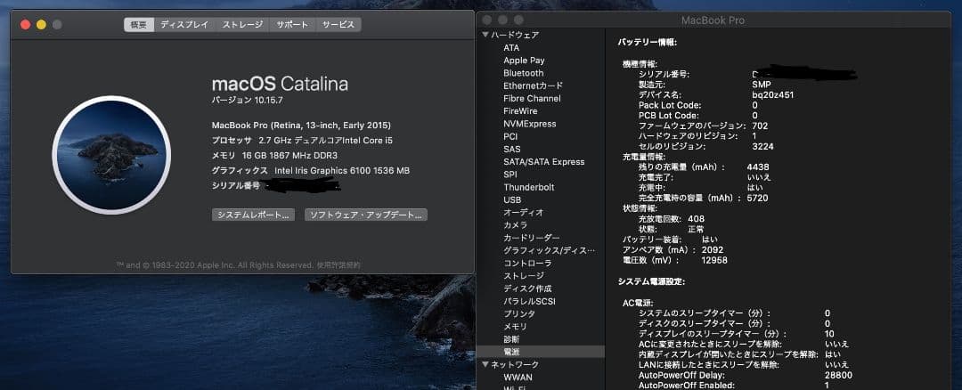Select WWAN under ネットワーク
The width and height of the screenshot is (962, 390).
tap(518, 378)
